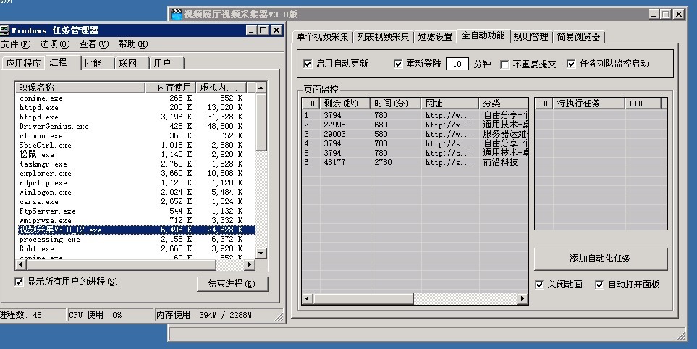Click UID column header
This screenshot has height=349, width=697.
point(643,104)
